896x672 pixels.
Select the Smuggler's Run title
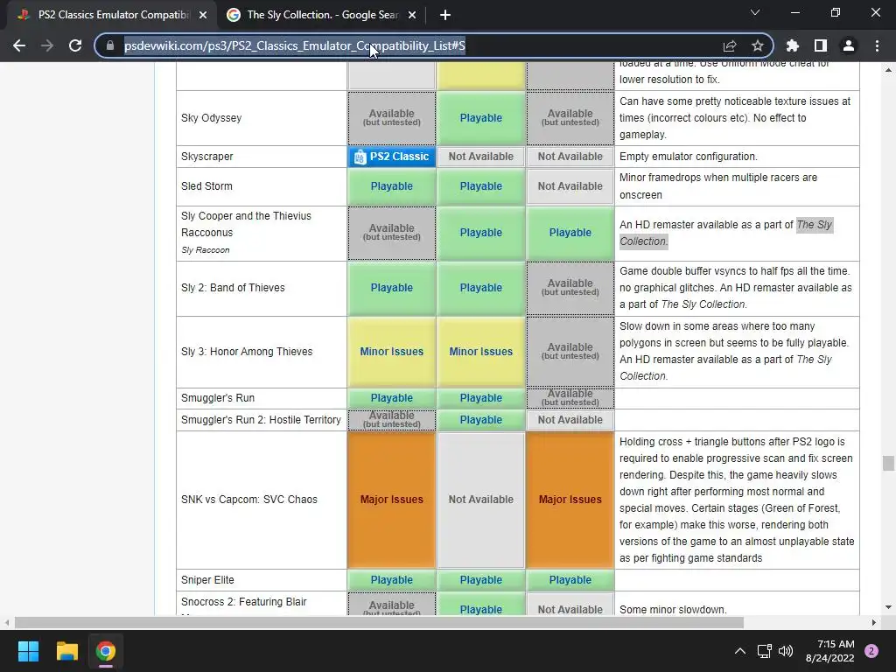[x=218, y=398]
